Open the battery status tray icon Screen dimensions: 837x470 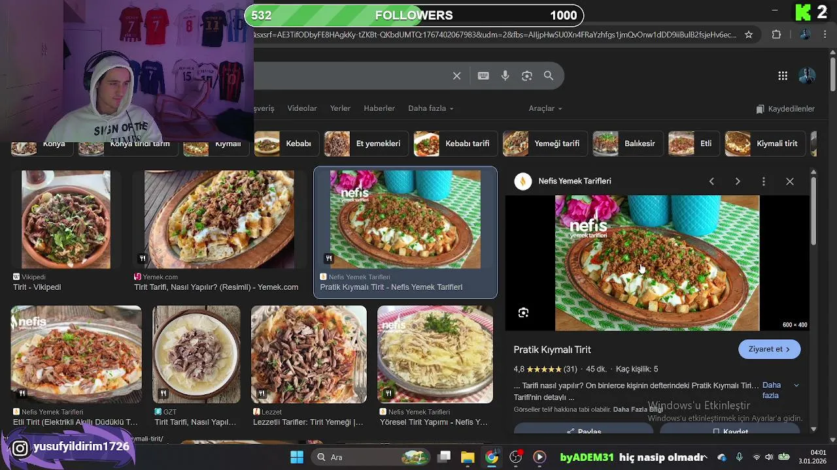(x=783, y=457)
